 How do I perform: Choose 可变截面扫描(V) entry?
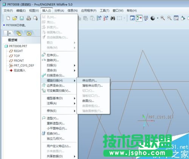click(59, 90)
